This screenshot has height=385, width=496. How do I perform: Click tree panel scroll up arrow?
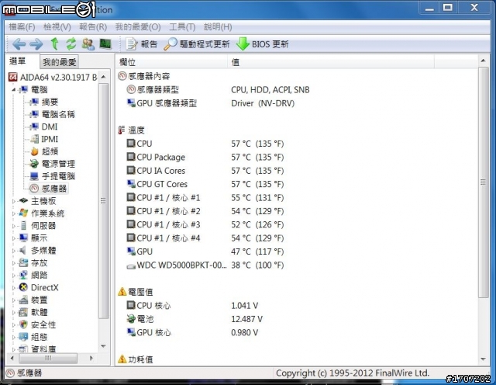(x=103, y=77)
